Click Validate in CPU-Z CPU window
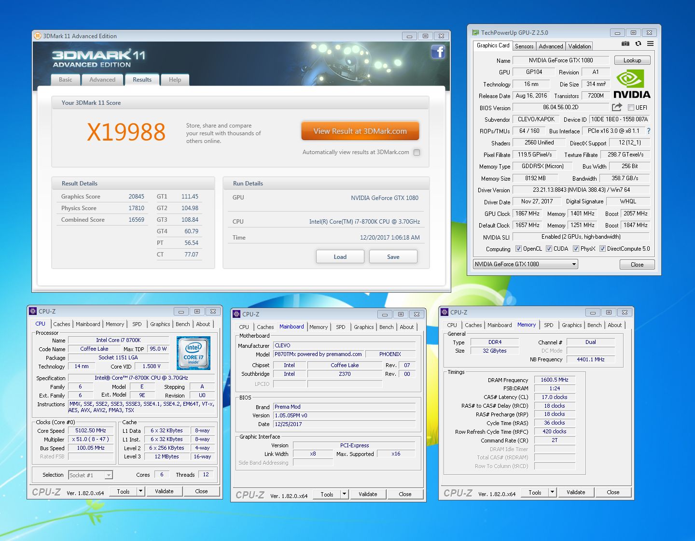The width and height of the screenshot is (695, 541). click(x=164, y=491)
